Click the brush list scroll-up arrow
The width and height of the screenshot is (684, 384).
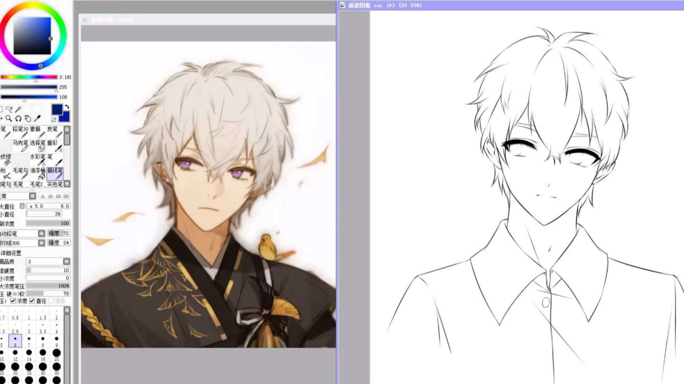point(67,129)
